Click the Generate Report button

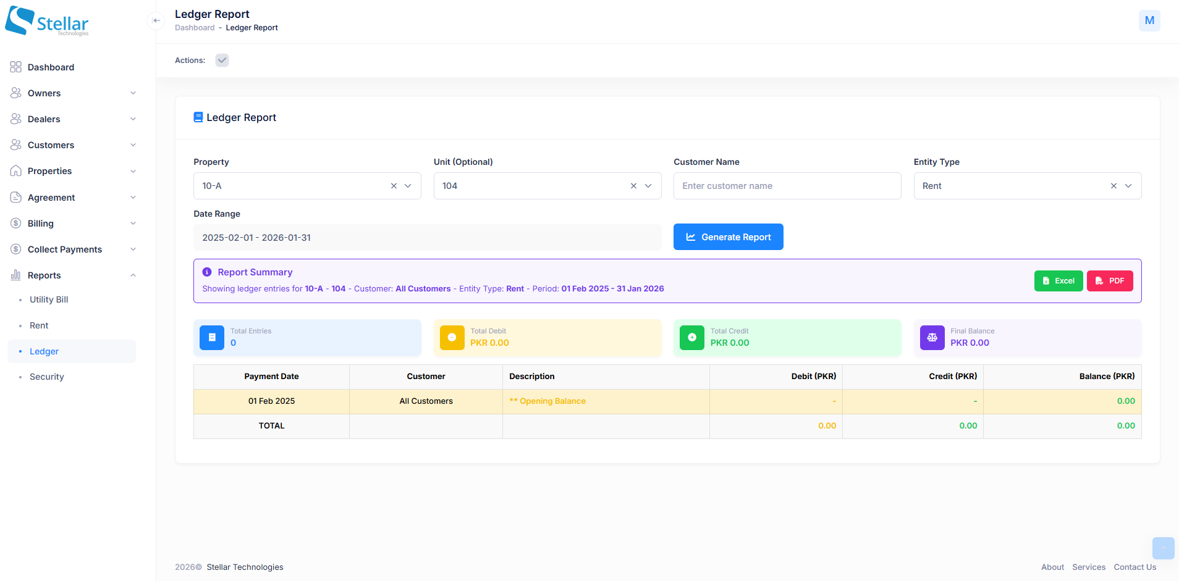coord(728,236)
